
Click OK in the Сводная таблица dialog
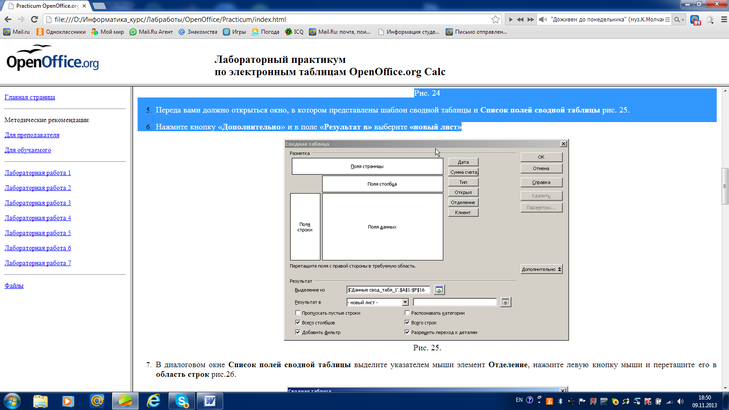tap(541, 157)
